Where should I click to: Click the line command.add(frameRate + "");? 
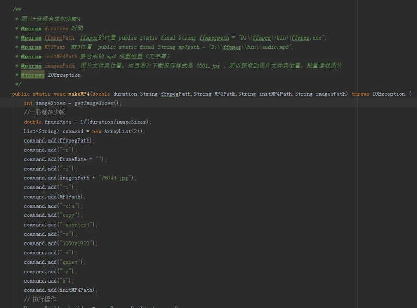click(x=65, y=159)
